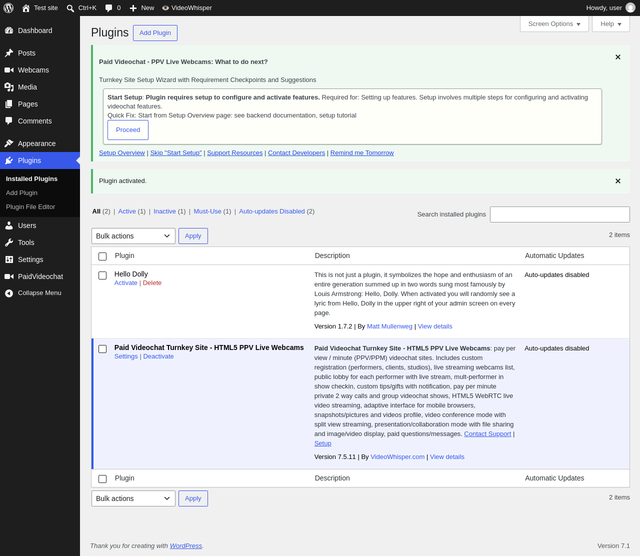
Task: Click the Tools wrench icon in sidebar
Action: (x=9, y=242)
